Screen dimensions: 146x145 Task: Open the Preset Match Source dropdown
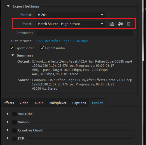pos(70,24)
